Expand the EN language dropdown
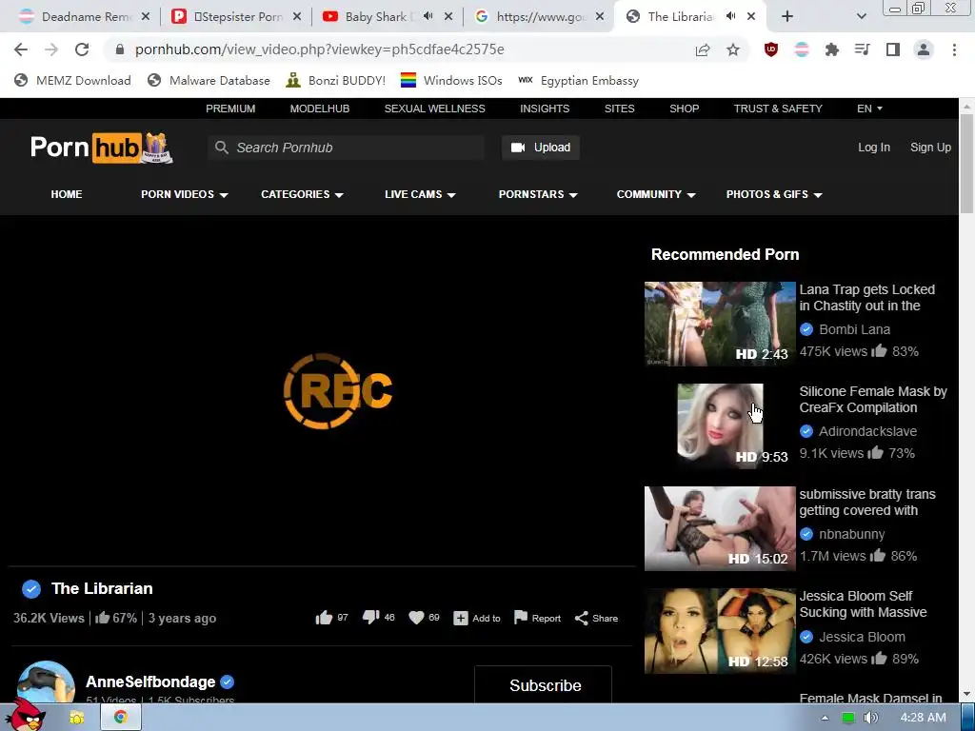975x731 pixels. tap(869, 109)
